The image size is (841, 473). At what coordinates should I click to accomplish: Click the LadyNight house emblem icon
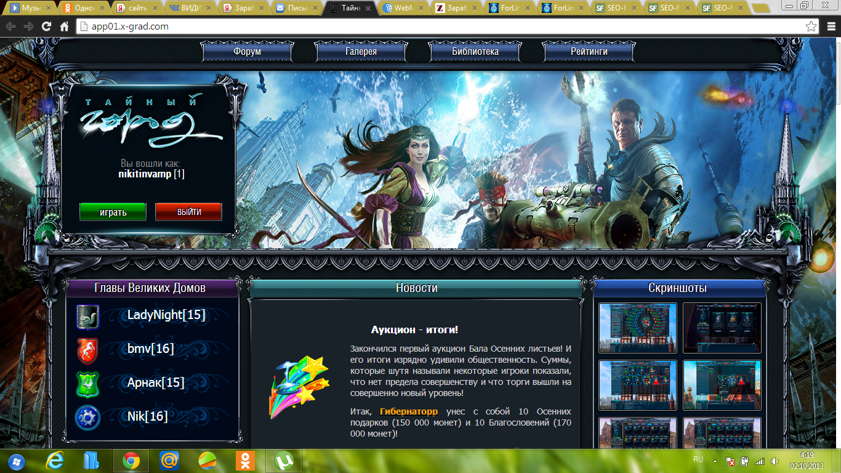click(x=87, y=317)
